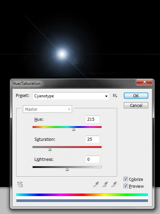Select the Add to Sample eyedropper
The image size is (160, 214).
pos(105,184)
